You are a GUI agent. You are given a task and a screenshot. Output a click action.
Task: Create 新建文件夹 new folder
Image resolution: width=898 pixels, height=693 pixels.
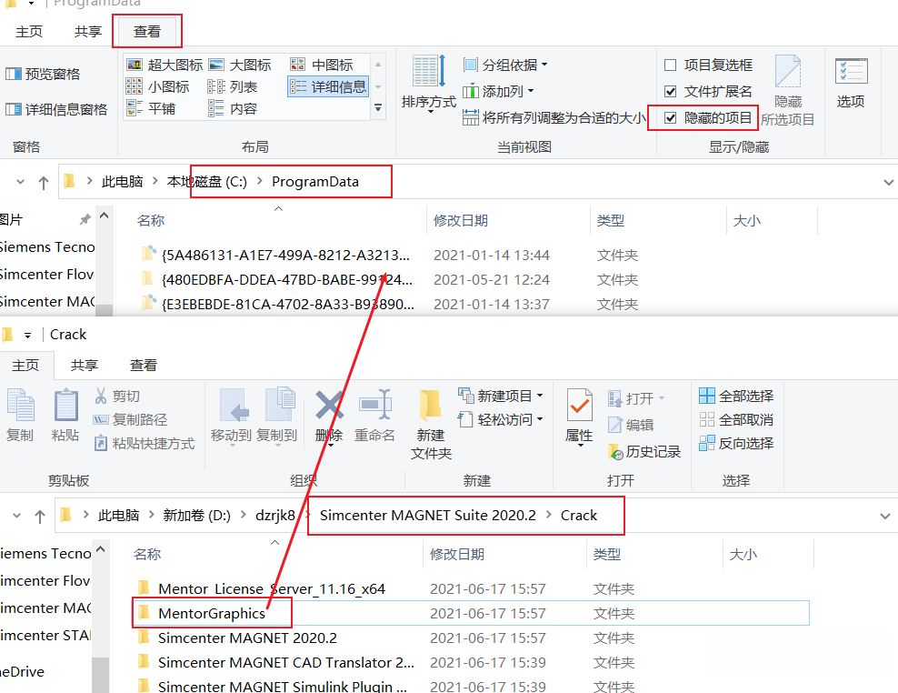[x=431, y=425]
